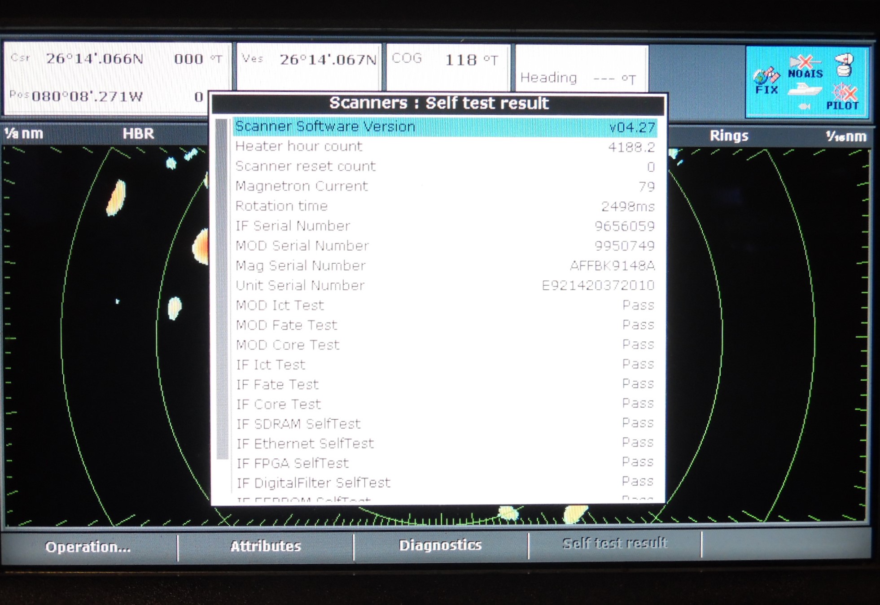Tap the radar scanner unit icon
Screen dimensions: 880x605
coord(844,65)
